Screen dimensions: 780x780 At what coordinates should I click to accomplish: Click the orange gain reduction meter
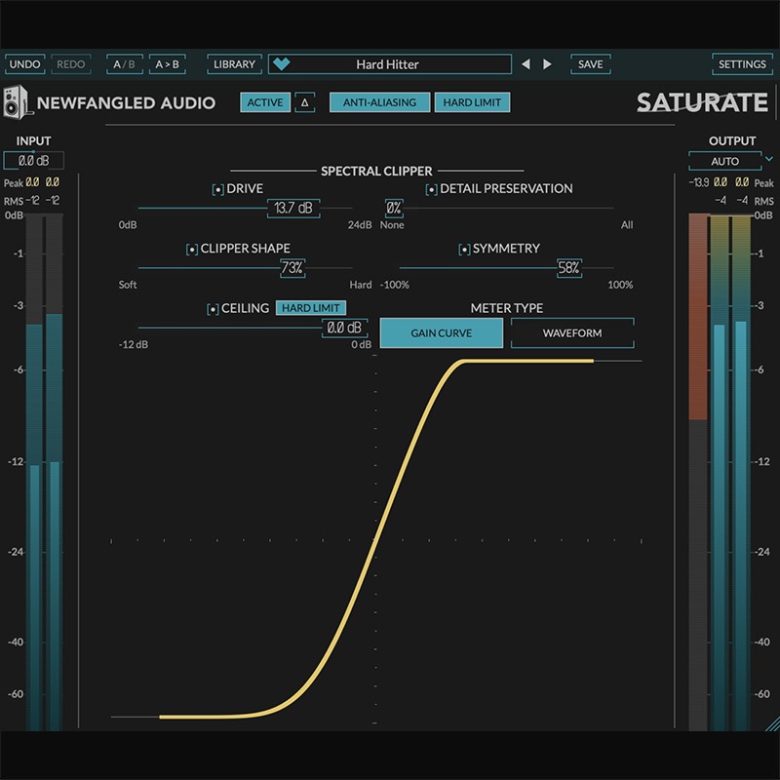[698, 316]
